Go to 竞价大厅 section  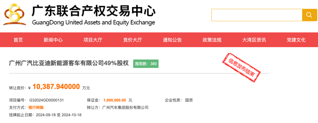(x=132, y=40)
